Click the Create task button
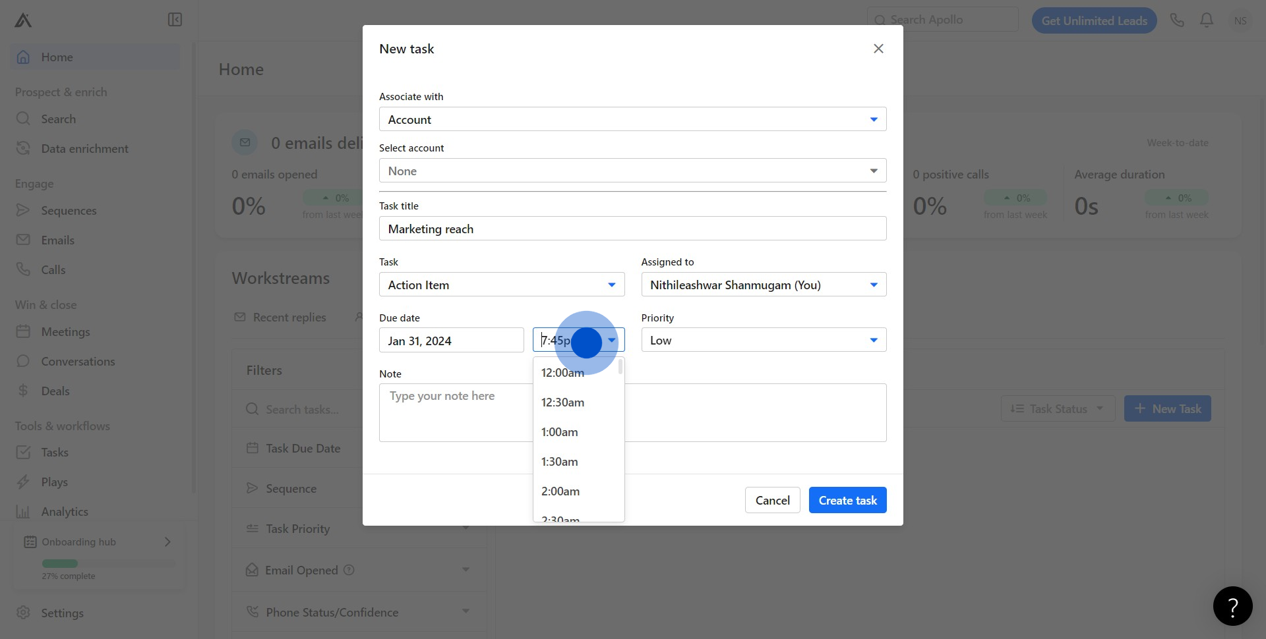The width and height of the screenshot is (1266, 639). 847,500
